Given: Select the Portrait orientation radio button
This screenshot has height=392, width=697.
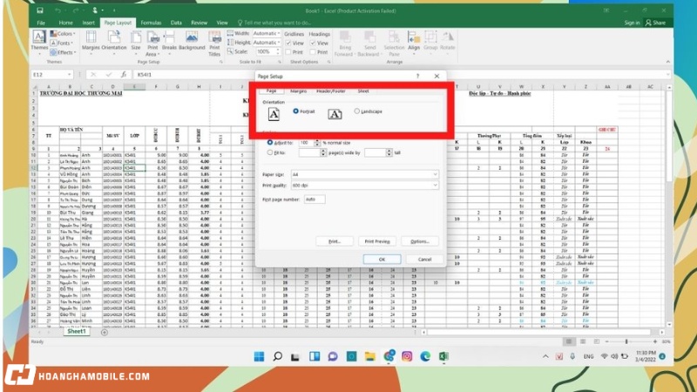Looking at the screenshot, I should click(295, 112).
